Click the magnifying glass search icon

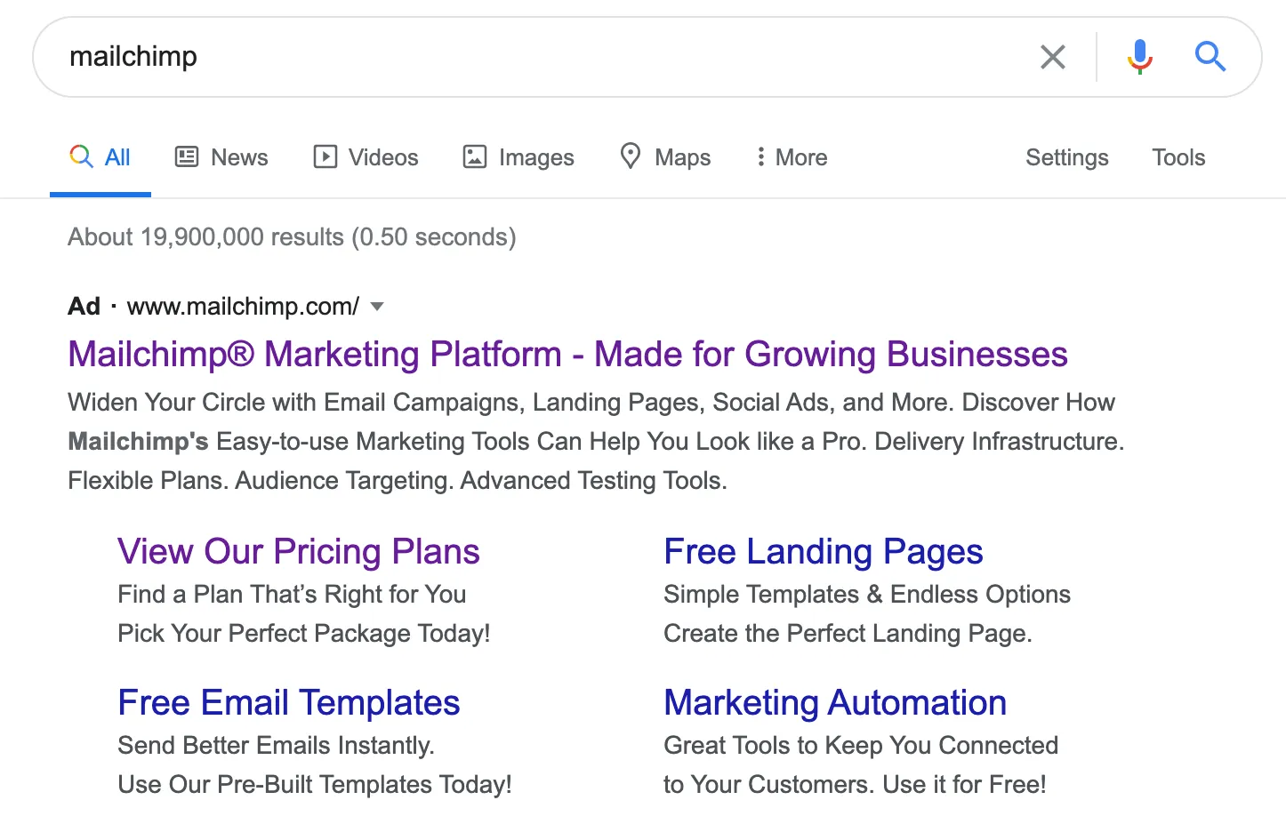click(1210, 56)
